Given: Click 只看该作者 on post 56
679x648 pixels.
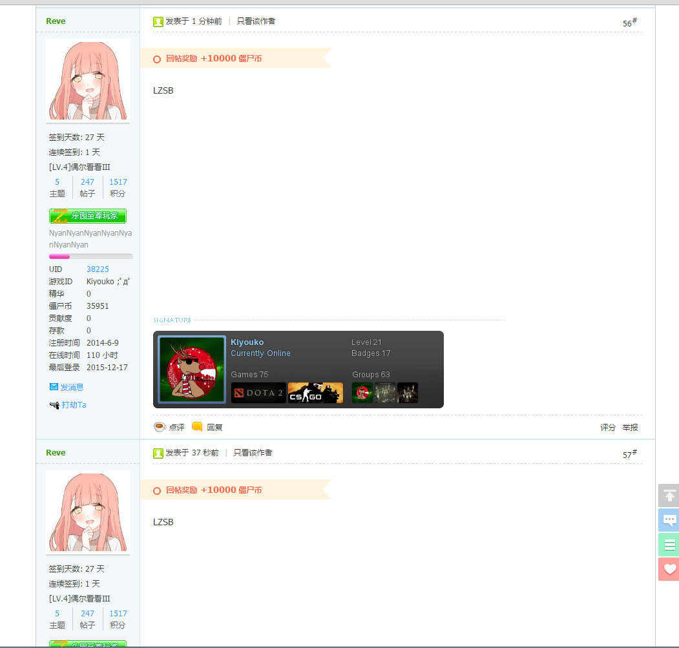Looking at the screenshot, I should pos(256,21).
